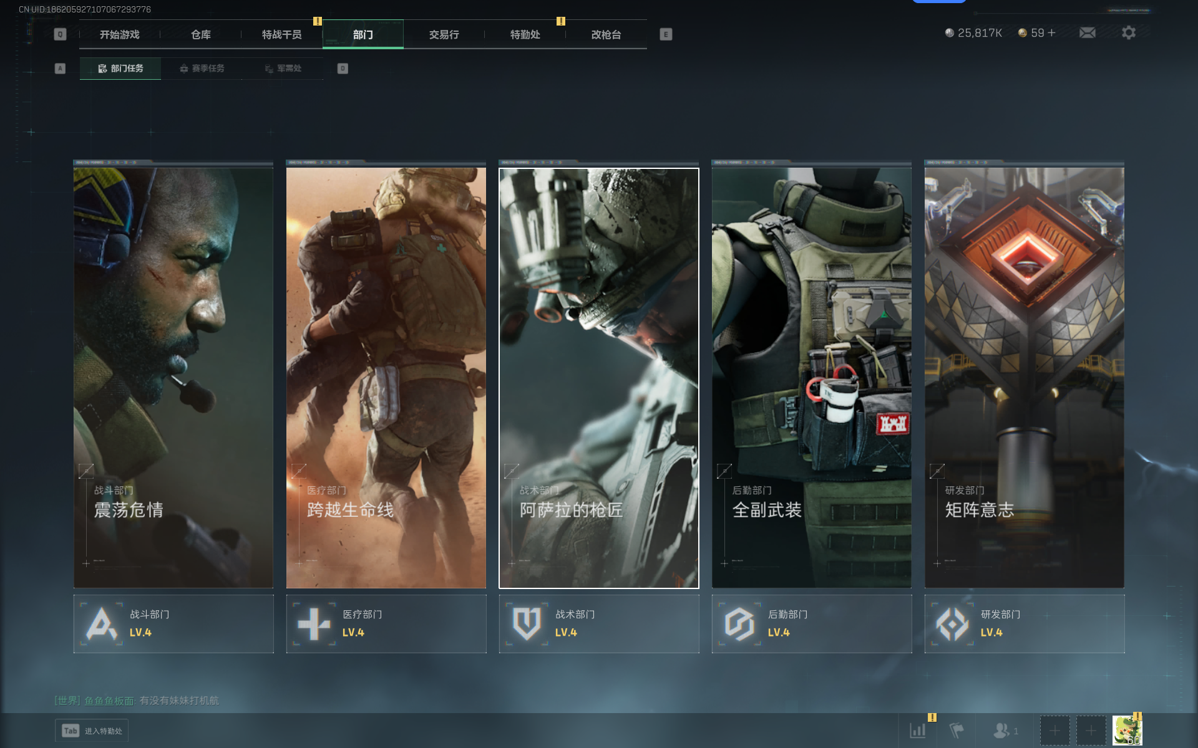Open the 交易行 tab

[444, 35]
